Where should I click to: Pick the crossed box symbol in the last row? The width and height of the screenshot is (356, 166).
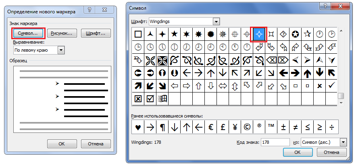pyautogui.click(x=138, y=99)
